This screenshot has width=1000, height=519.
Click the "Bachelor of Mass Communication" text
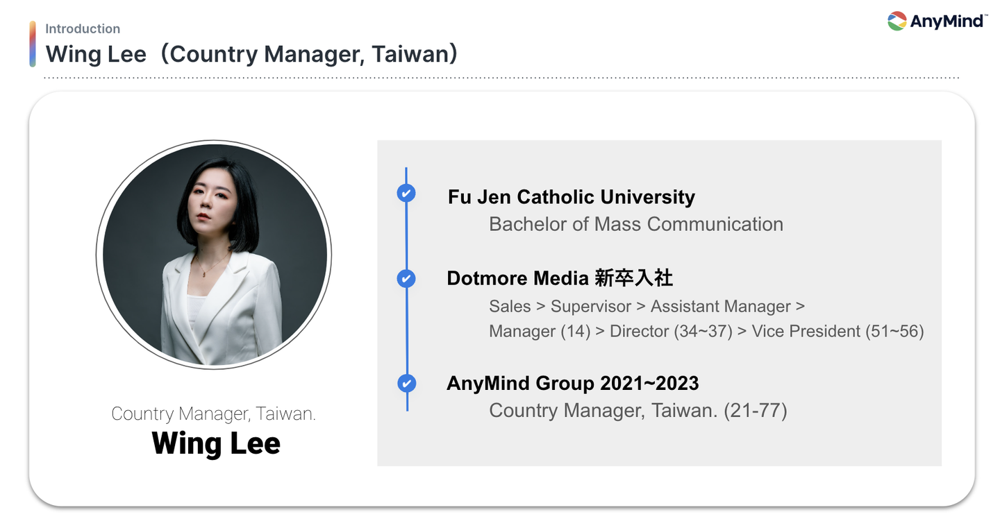635,224
